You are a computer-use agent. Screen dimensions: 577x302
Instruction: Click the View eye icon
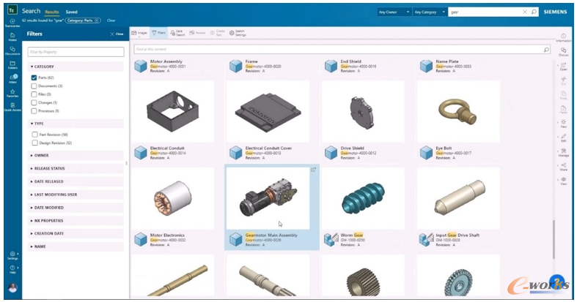[563, 181]
